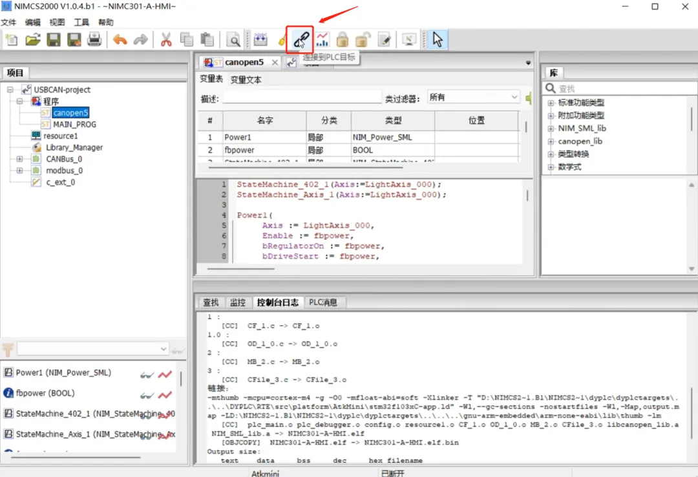Click green add-variable icon beside filter

pos(529,98)
